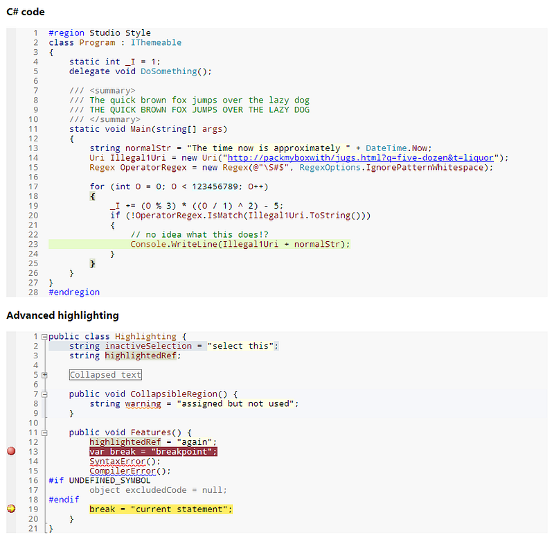Click highlightedRef assignment on line 12
Screen dimensions: 554x542
coord(125,442)
